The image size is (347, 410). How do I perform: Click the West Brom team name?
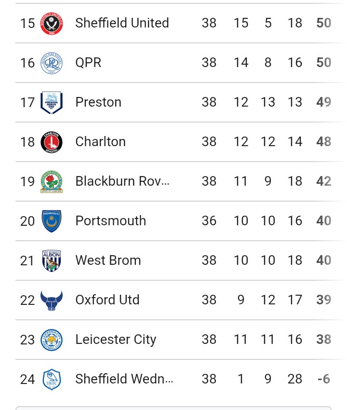pyautogui.click(x=108, y=260)
